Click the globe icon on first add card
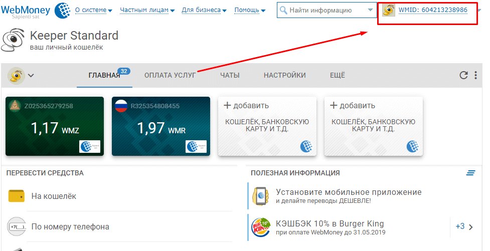 [x=306, y=146]
